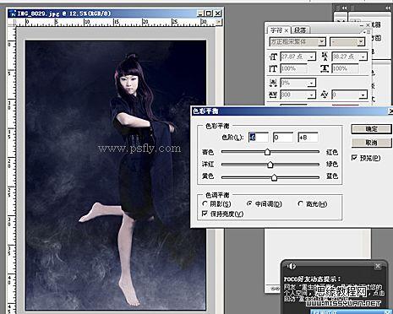Viewport: 393px width, 314px height.
Task: Click the leading icon in Character panel
Action: tap(325, 57)
